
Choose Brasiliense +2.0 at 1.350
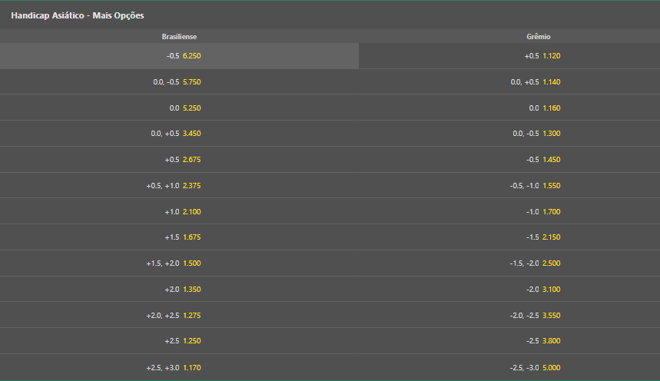[179, 290]
